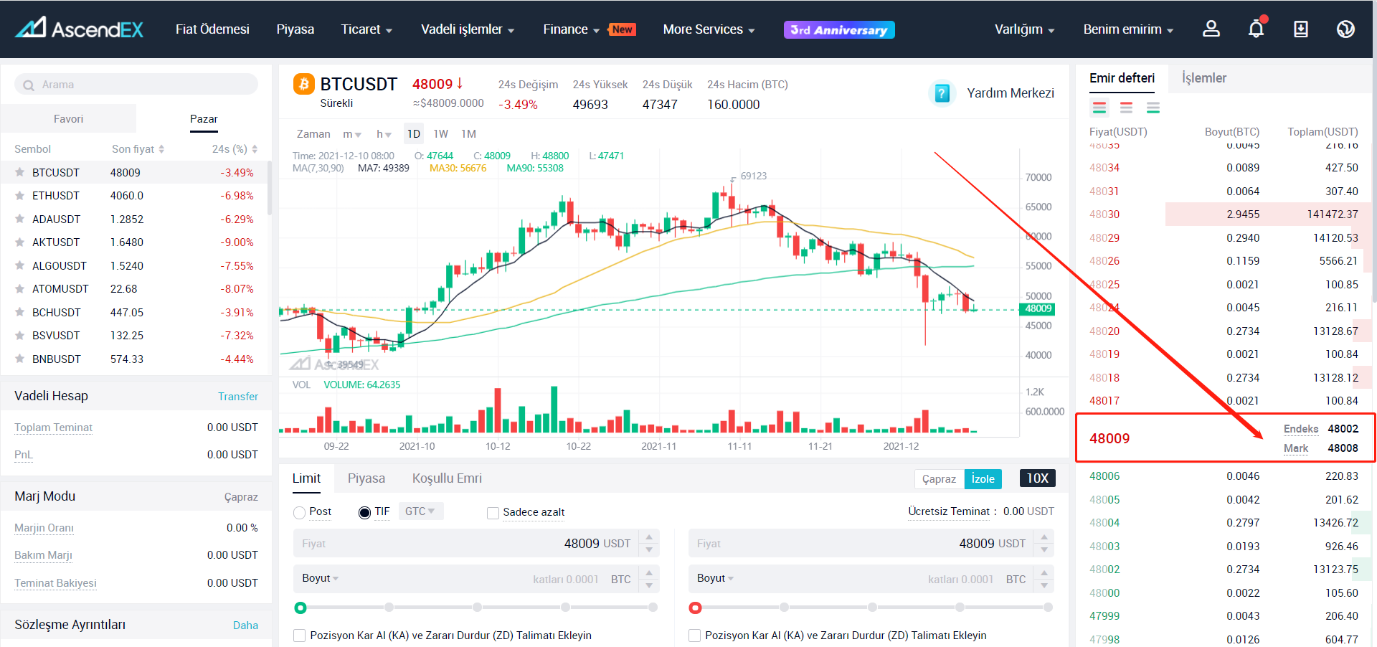The width and height of the screenshot is (1377, 647).
Task: Open the notifications bell icon
Action: (x=1256, y=29)
